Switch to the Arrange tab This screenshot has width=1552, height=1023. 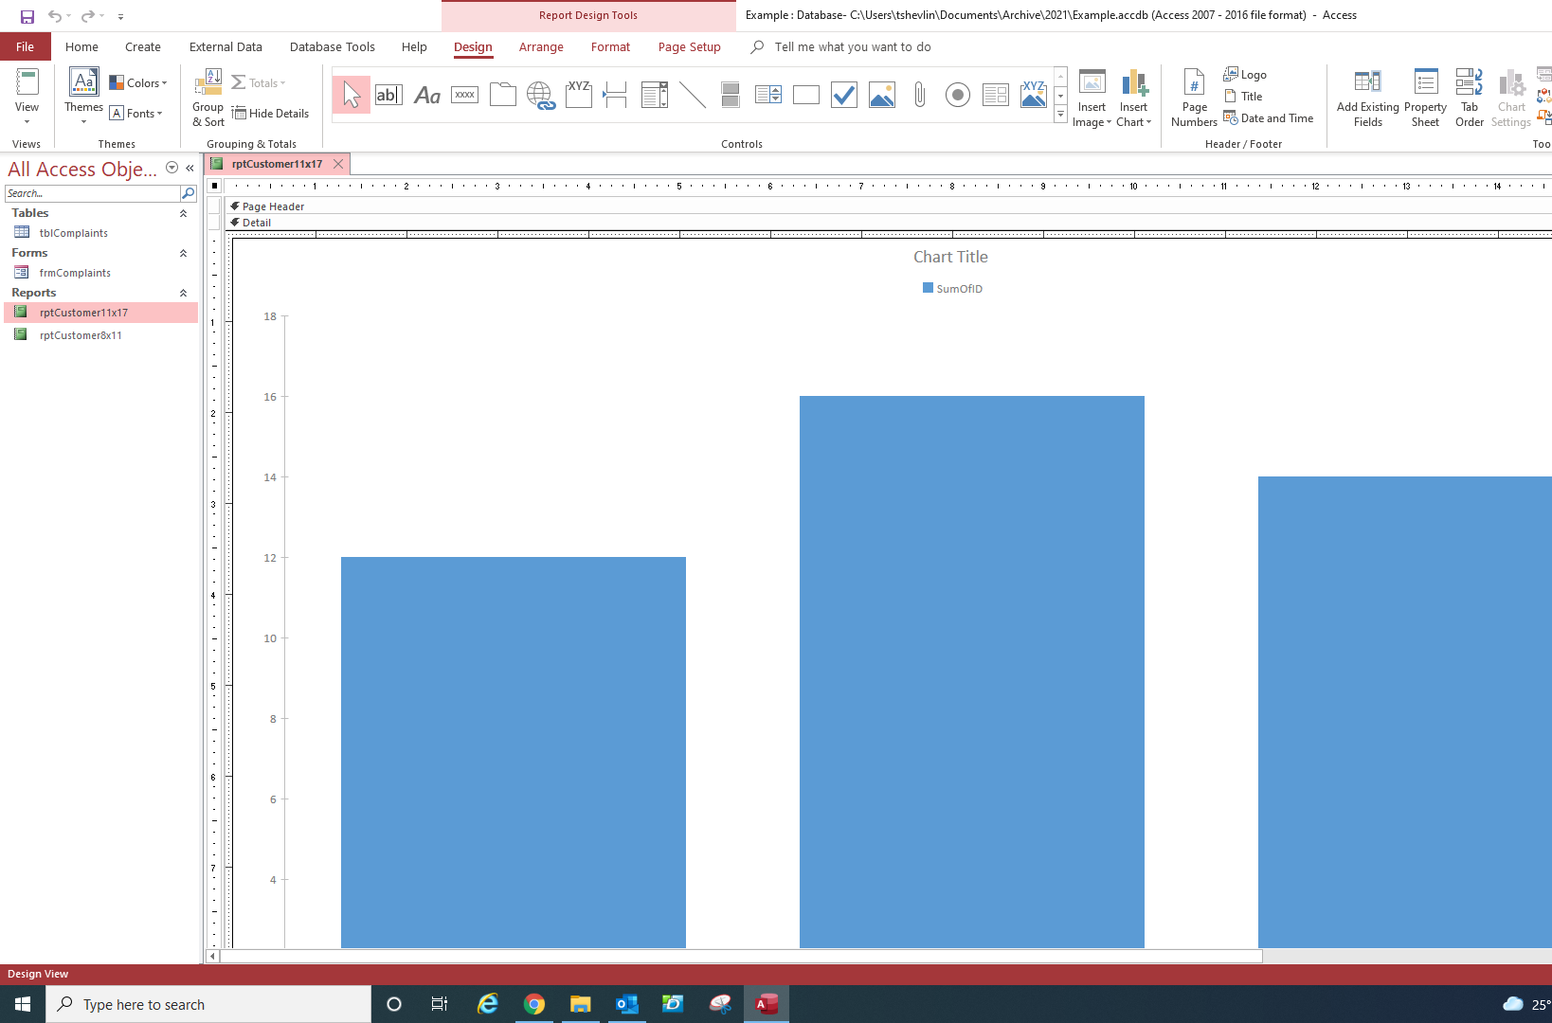click(541, 47)
